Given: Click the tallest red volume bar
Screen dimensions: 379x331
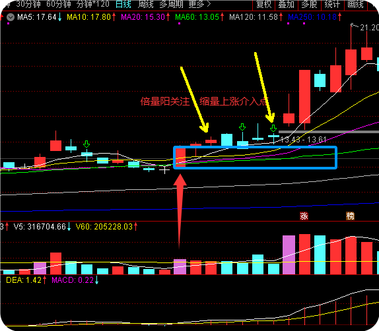Looking at the screenshot, I should (304, 254).
